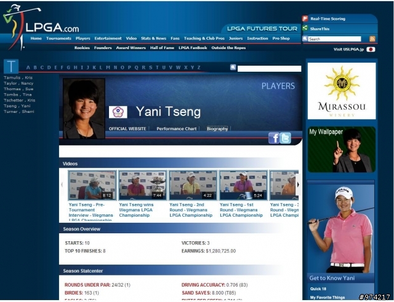Click the LPGA.com logo
Screen dimensions: 394x302
coord(41,27)
